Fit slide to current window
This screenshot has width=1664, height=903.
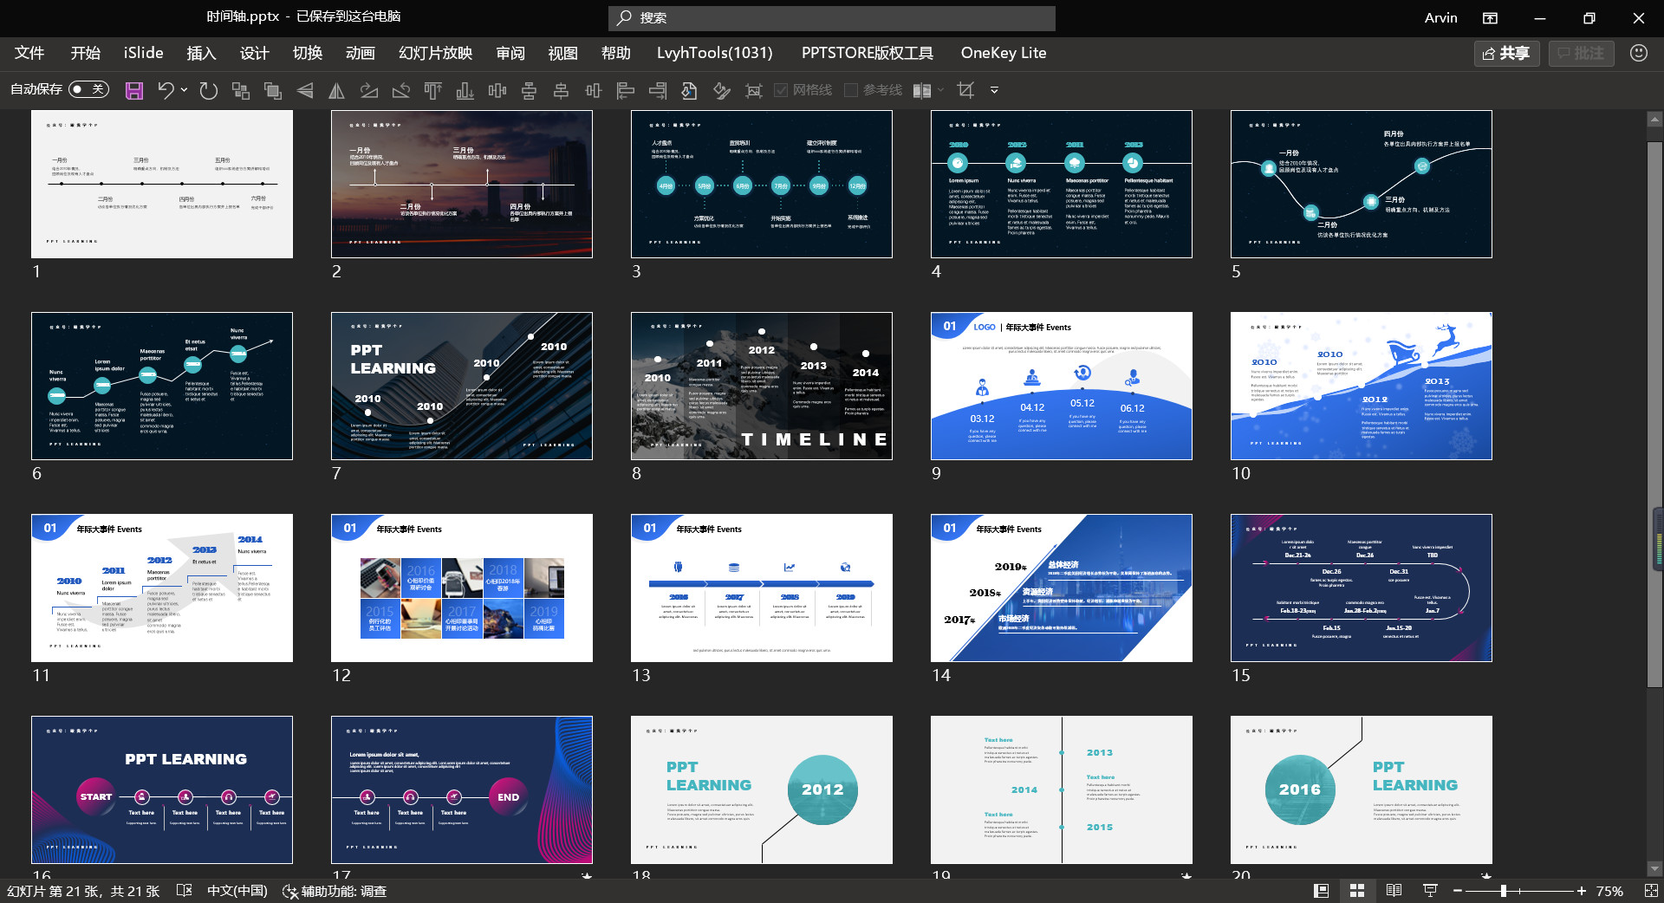coord(1651,891)
